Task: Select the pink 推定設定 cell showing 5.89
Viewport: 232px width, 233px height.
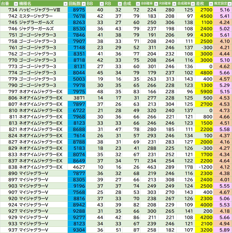Action: (222, 230)
